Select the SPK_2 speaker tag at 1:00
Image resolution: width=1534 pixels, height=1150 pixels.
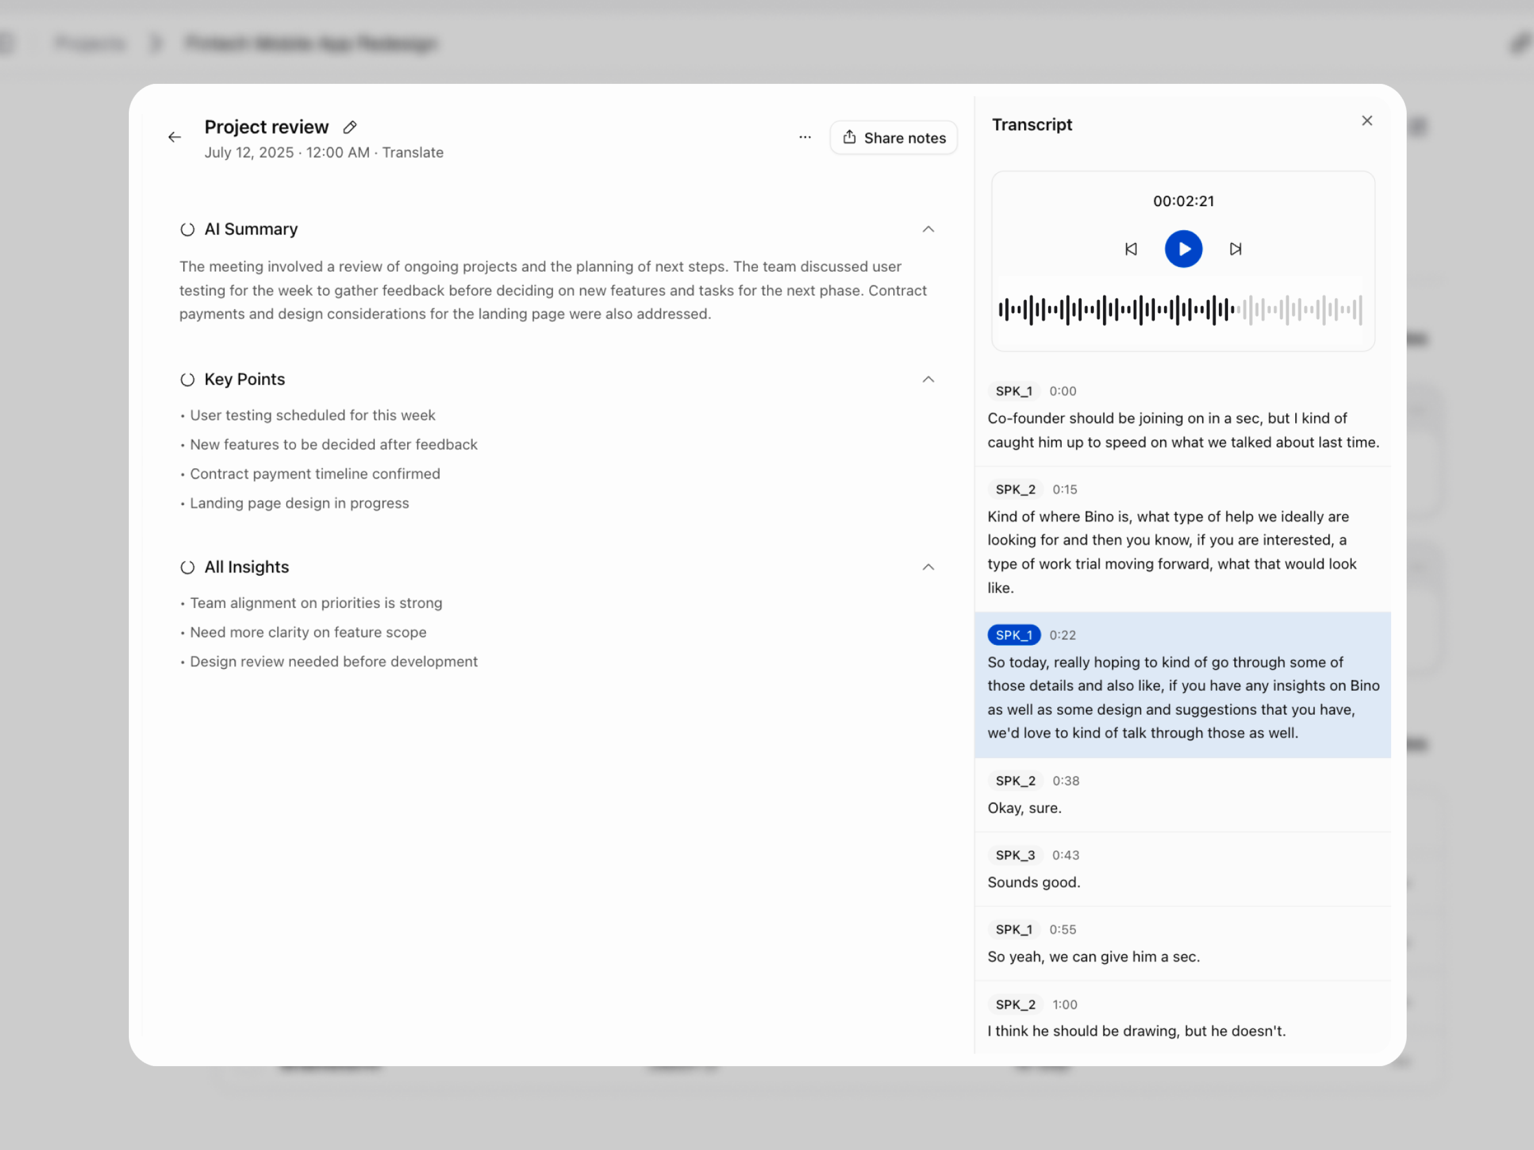tap(1015, 1004)
